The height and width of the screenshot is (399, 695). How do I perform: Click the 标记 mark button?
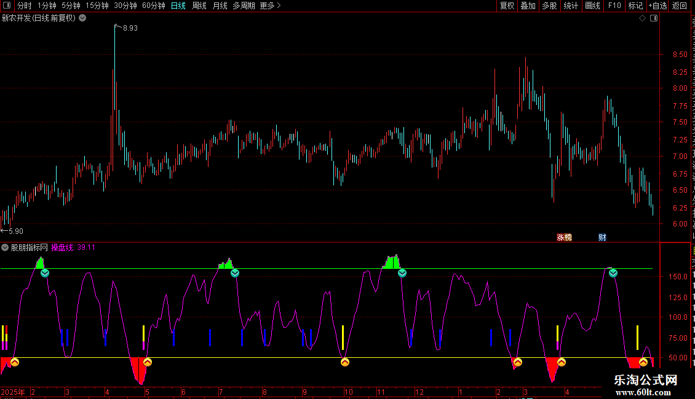pos(635,6)
